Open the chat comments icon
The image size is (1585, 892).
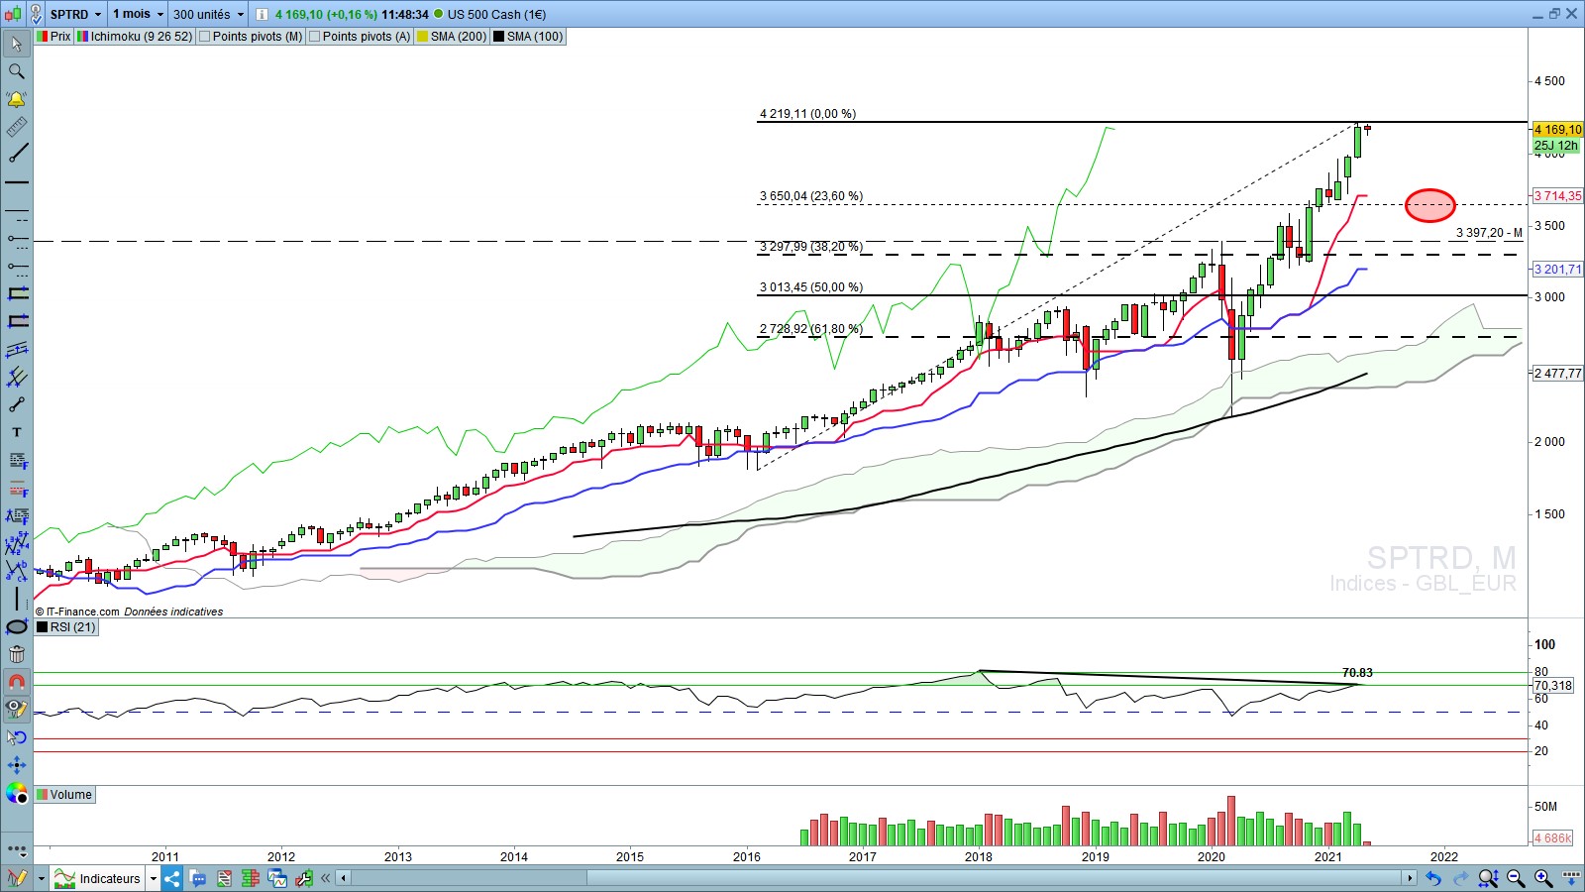tap(198, 878)
